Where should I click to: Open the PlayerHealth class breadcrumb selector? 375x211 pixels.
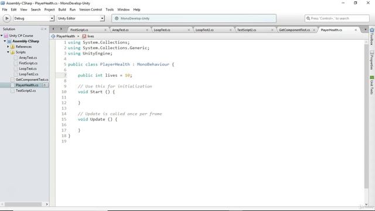pyautogui.click(x=65, y=36)
